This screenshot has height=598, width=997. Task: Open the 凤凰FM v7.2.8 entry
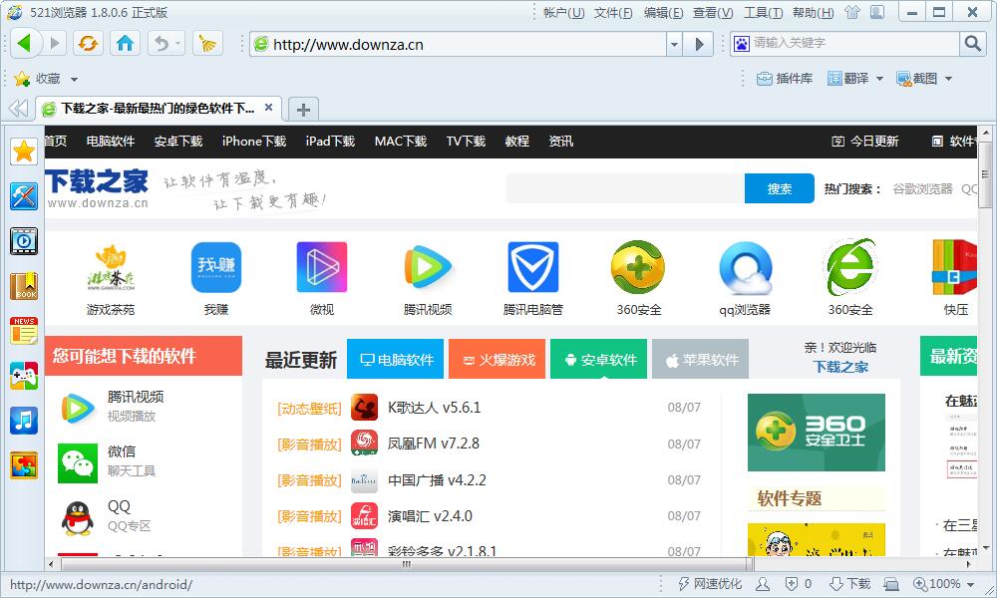click(x=434, y=444)
